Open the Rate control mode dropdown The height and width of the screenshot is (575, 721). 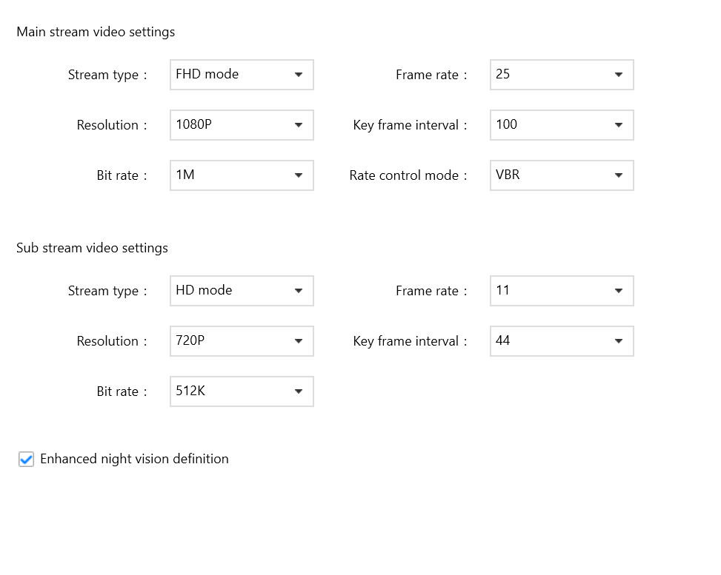pyautogui.click(x=561, y=175)
